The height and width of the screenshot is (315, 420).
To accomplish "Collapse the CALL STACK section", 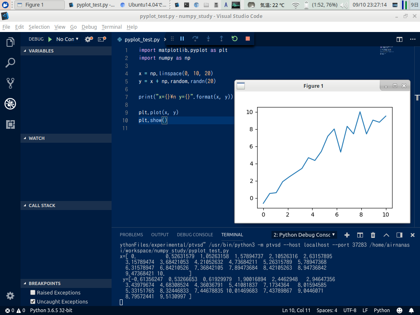I will pos(66,205).
